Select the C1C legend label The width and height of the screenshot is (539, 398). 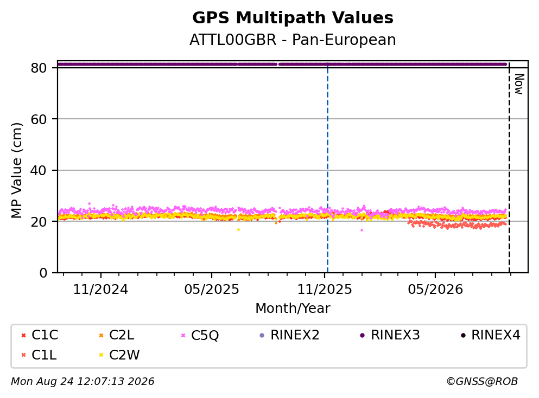pos(45,335)
